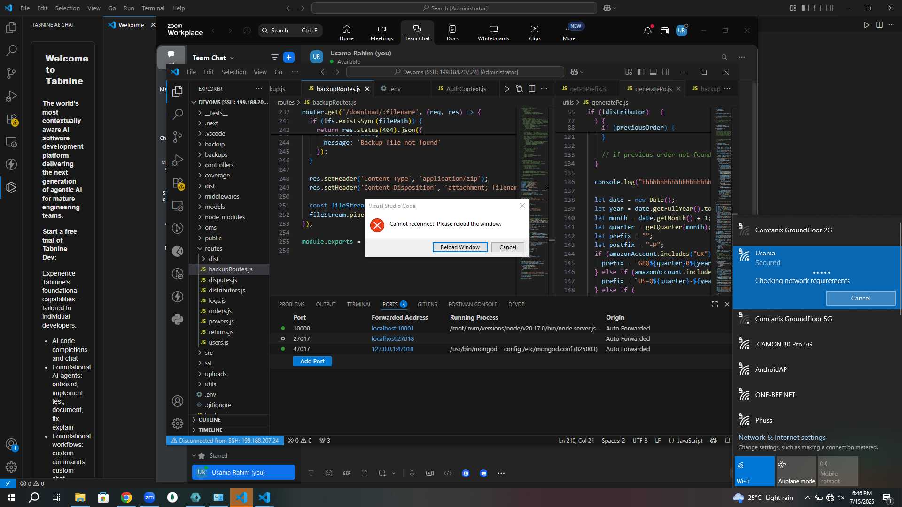The width and height of the screenshot is (902, 507).
Task: Expand the uploads folder
Action: pyautogui.click(x=216, y=374)
